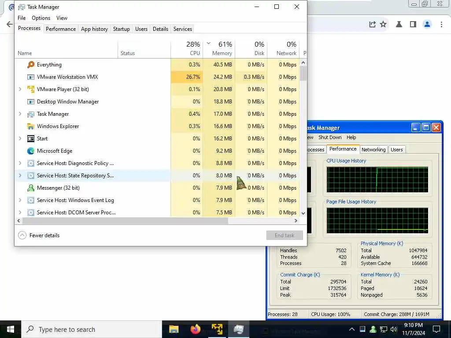The image size is (451, 338).
Task: Click the Windows Explorer process icon
Action: pos(31,126)
